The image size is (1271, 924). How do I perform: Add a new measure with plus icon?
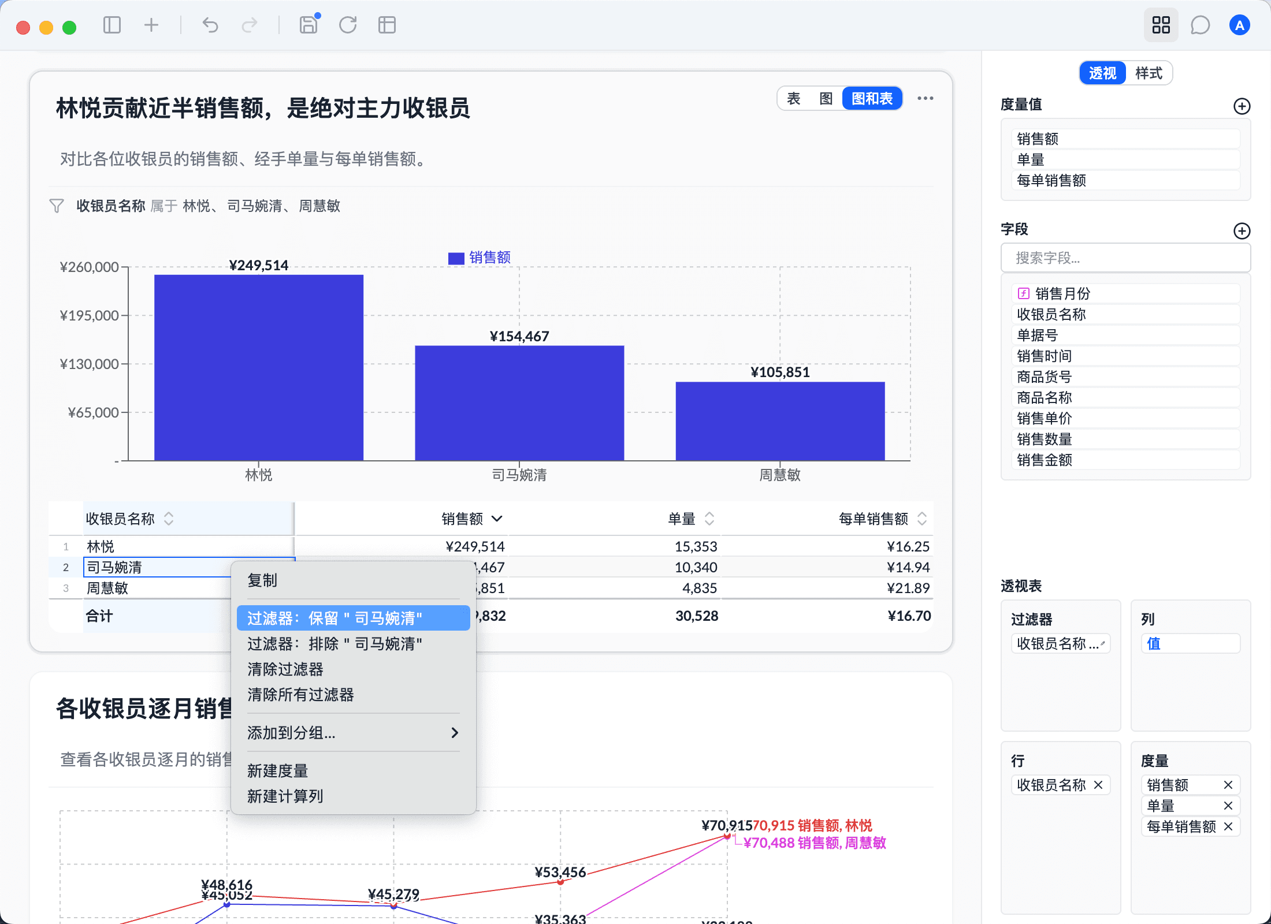coord(1242,106)
